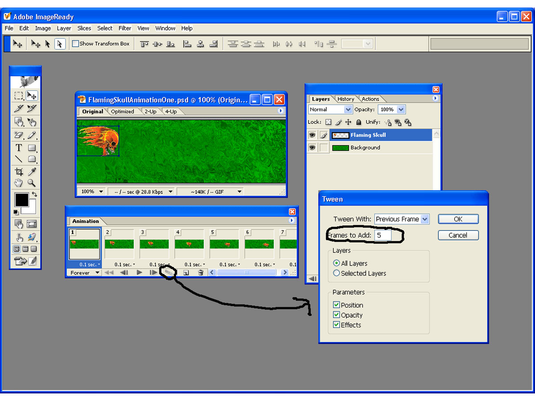This screenshot has height=401, width=535.
Task: Select the Hand tool
Action: [19, 183]
